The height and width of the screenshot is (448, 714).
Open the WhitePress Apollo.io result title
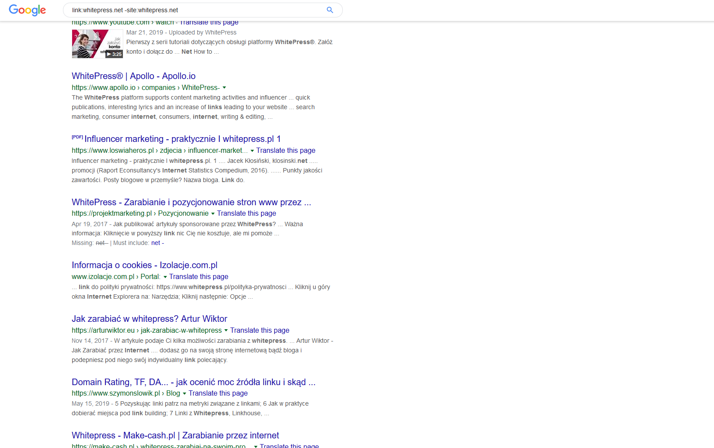(x=133, y=76)
